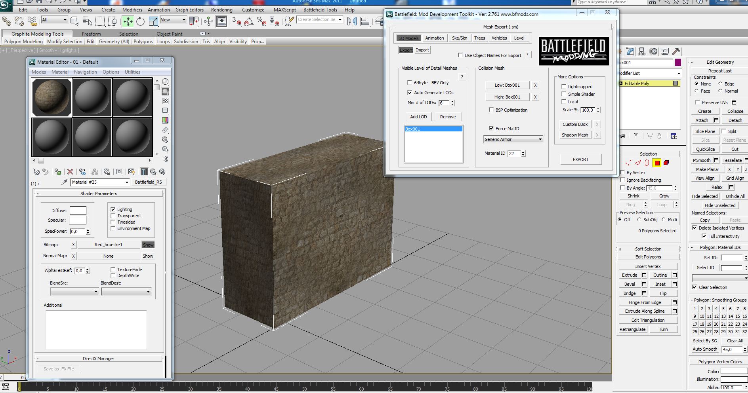The width and height of the screenshot is (748, 393).
Task: Check the Lightmapped option
Action: 563,86
